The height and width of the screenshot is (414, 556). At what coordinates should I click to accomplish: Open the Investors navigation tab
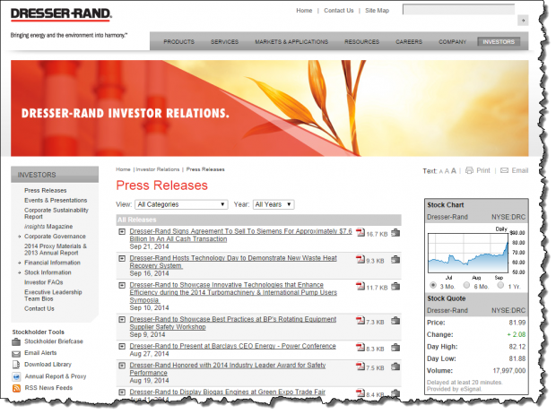tap(499, 41)
